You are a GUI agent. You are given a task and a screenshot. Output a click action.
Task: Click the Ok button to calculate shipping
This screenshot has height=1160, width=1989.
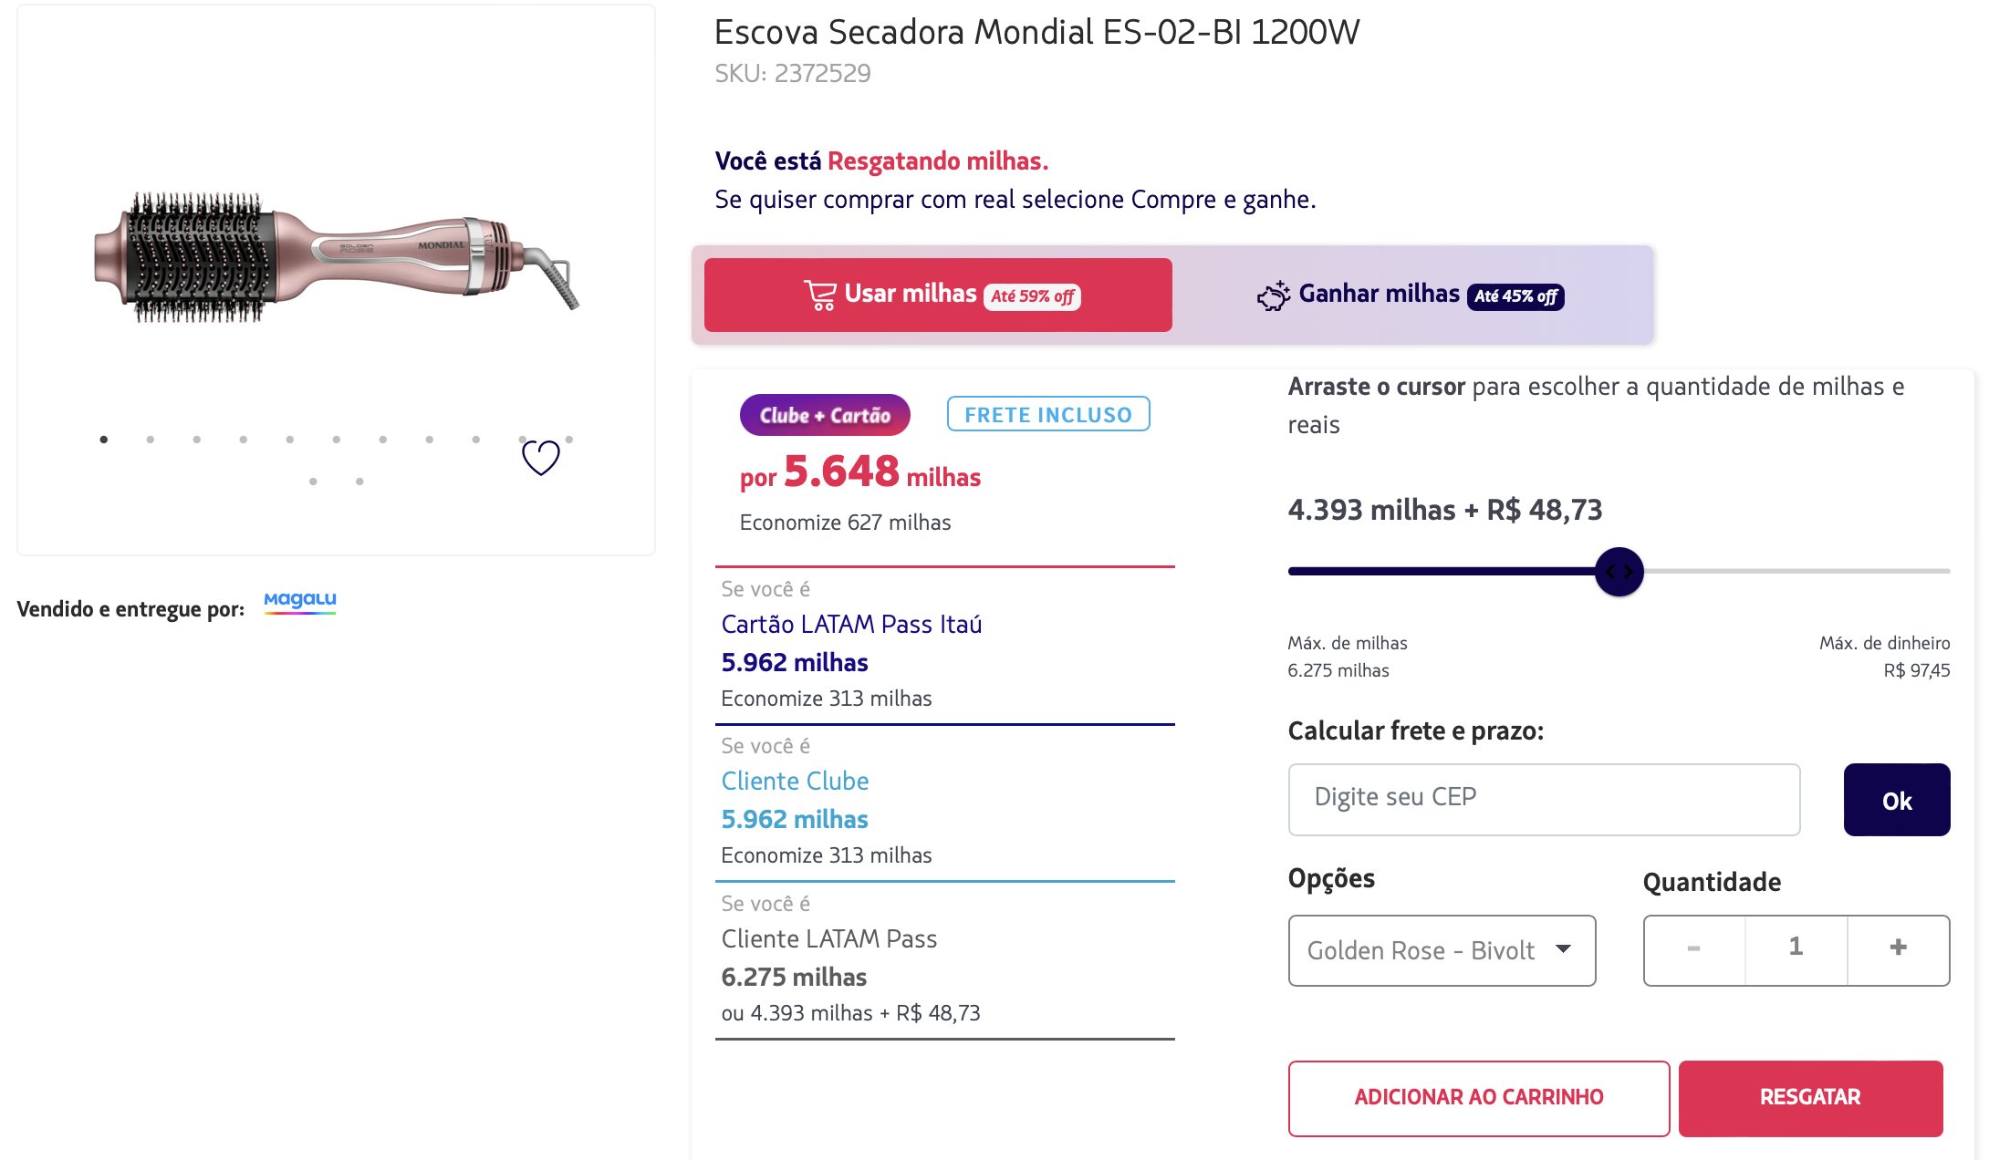(1896, 800)
